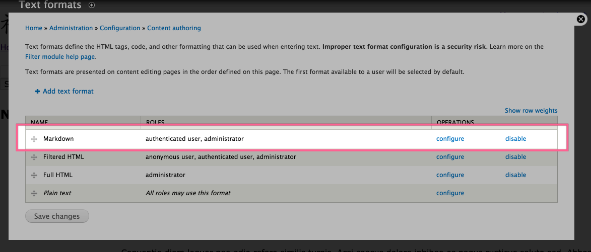This screenshot has width=591, height=252.
Task: Configure the Full HTML format
Action: pos(450,175)
